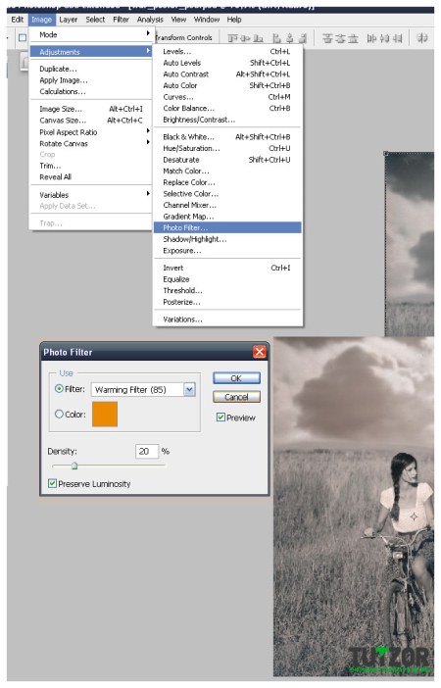
Task: Choose Desaturate menu item
Action: [x=227, y=160]
